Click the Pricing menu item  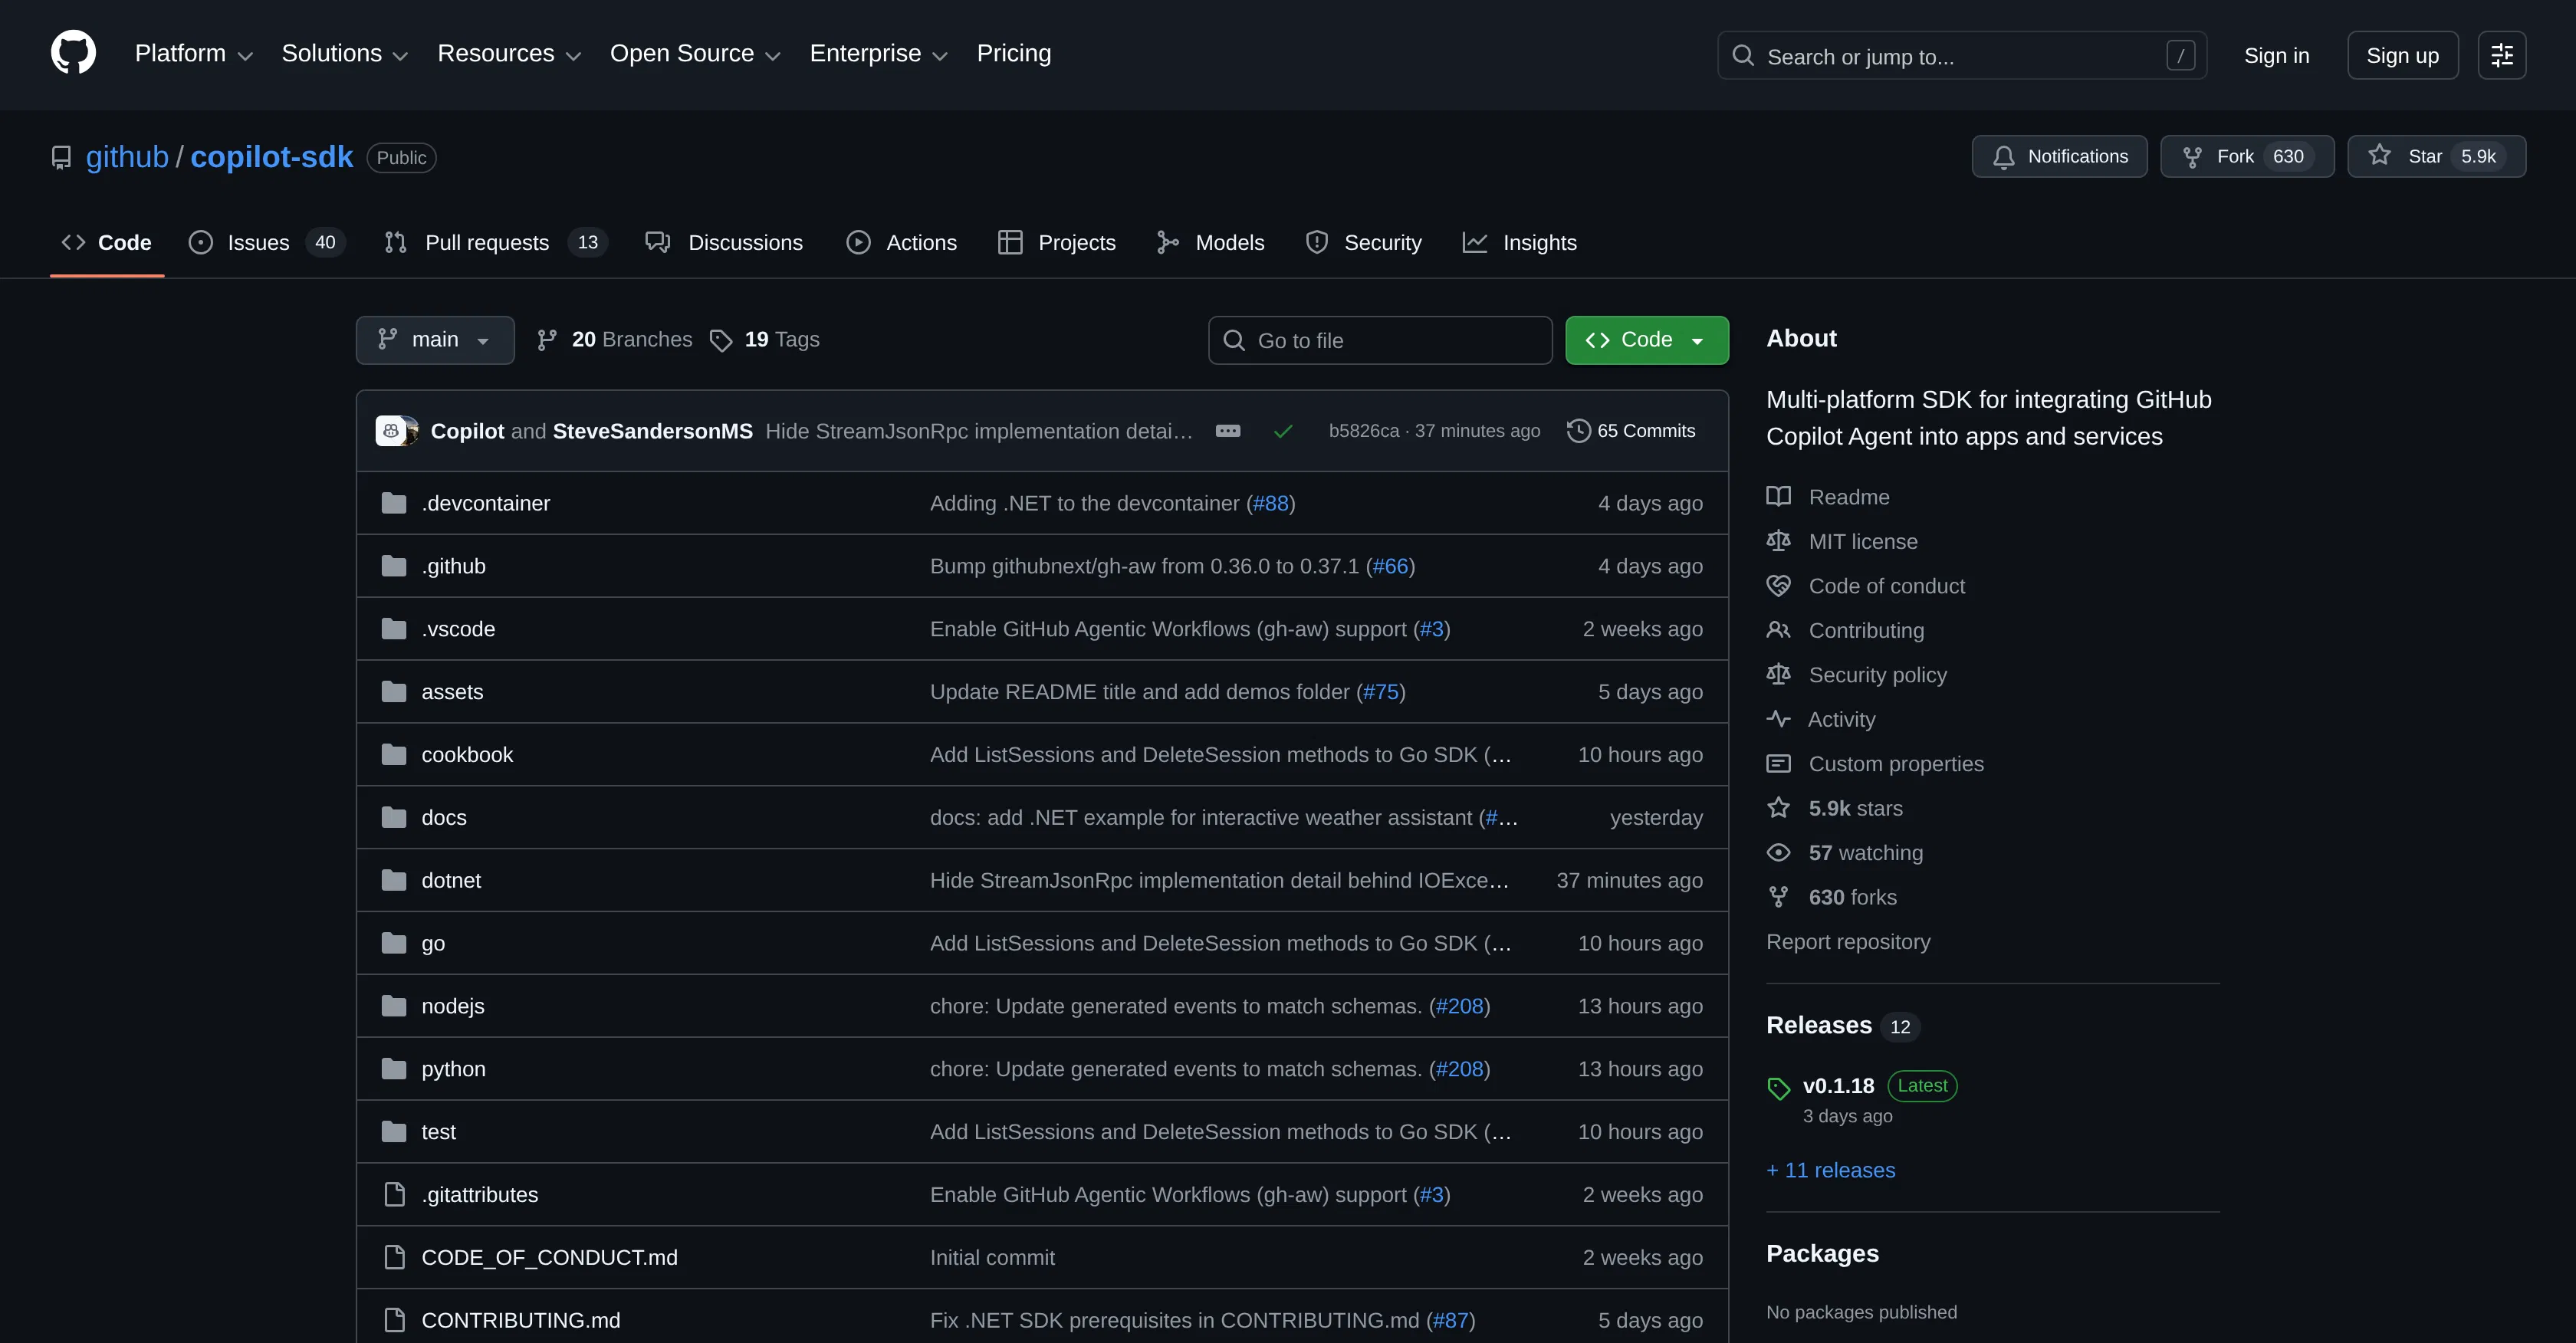(x=1013, y=52)
